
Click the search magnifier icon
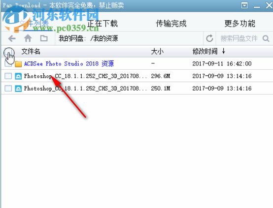pos(266,38)
